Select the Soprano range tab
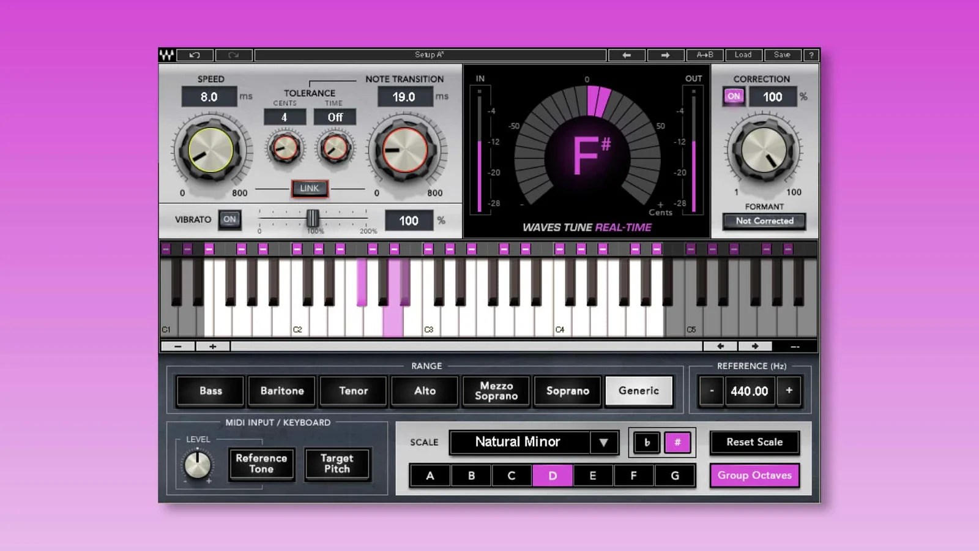The image size is (979, 551). pyautogui.click(x=567, y=391)
